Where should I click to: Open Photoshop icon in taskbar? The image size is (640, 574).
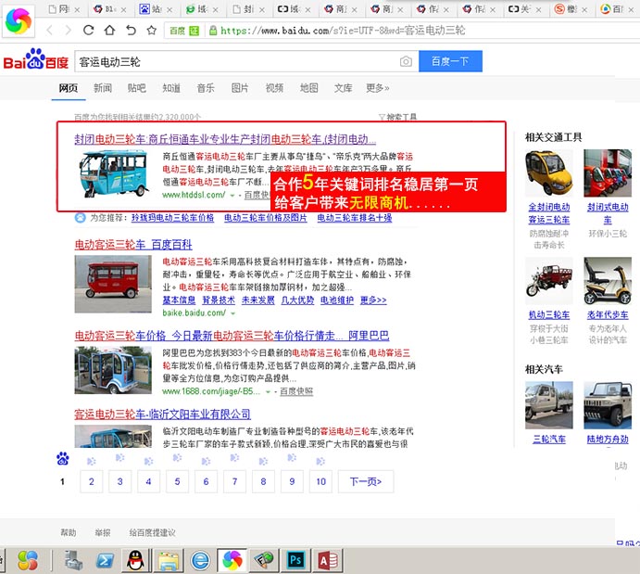click(x=295, y=560)
